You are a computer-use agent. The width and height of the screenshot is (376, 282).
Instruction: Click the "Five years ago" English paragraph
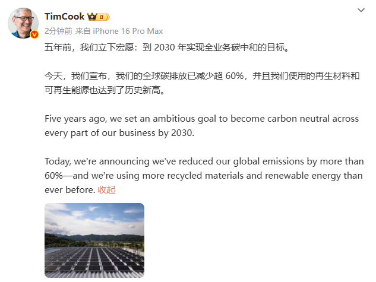[201, 125]
